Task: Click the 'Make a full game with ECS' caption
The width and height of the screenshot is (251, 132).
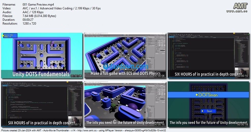Action: 125,73
